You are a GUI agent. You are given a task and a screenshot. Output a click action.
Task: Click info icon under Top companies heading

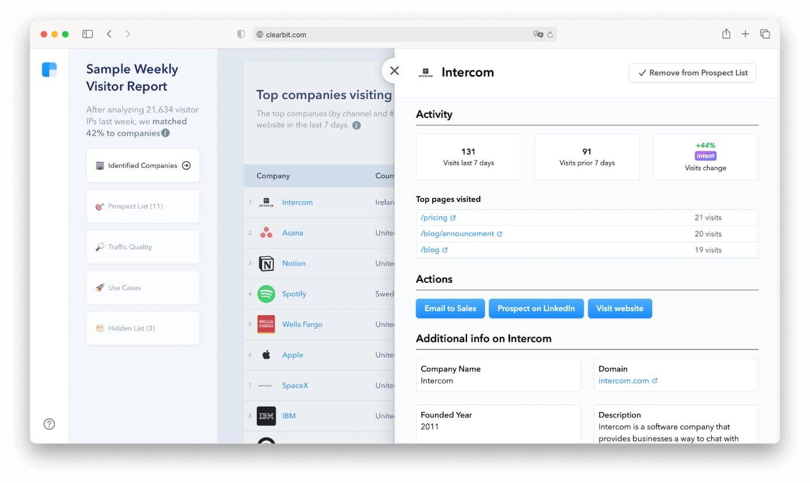[x=356, y=125]
